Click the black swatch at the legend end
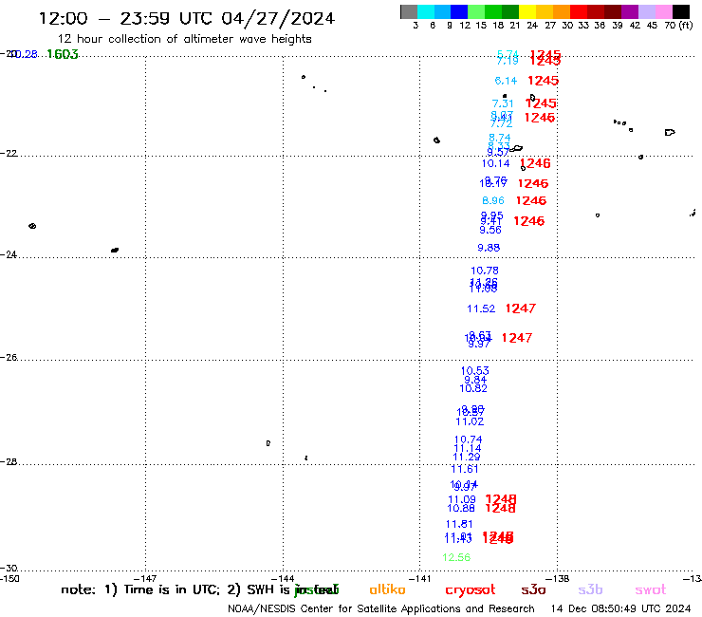The image size is (702, 617). point(680,11)
